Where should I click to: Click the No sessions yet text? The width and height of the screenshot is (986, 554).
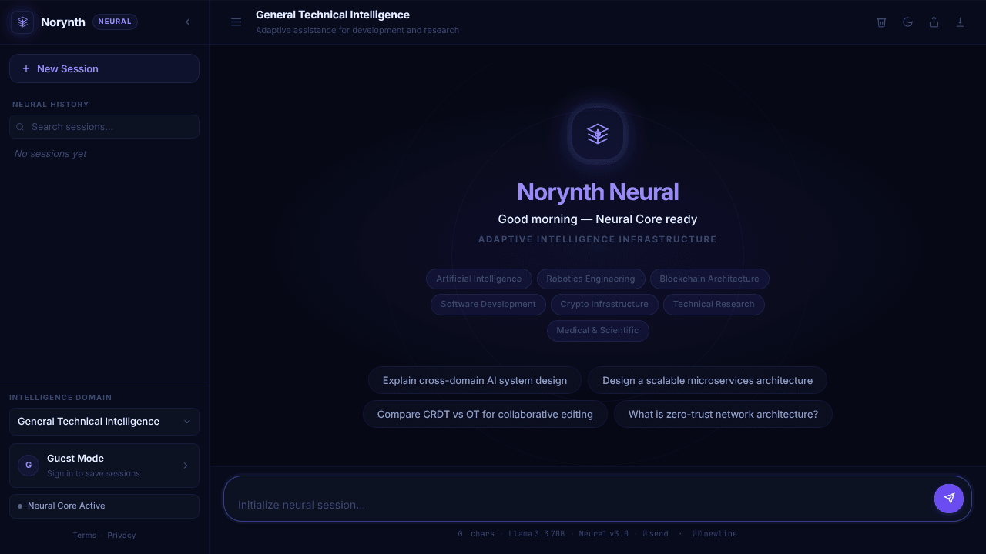tap(51, 154)
